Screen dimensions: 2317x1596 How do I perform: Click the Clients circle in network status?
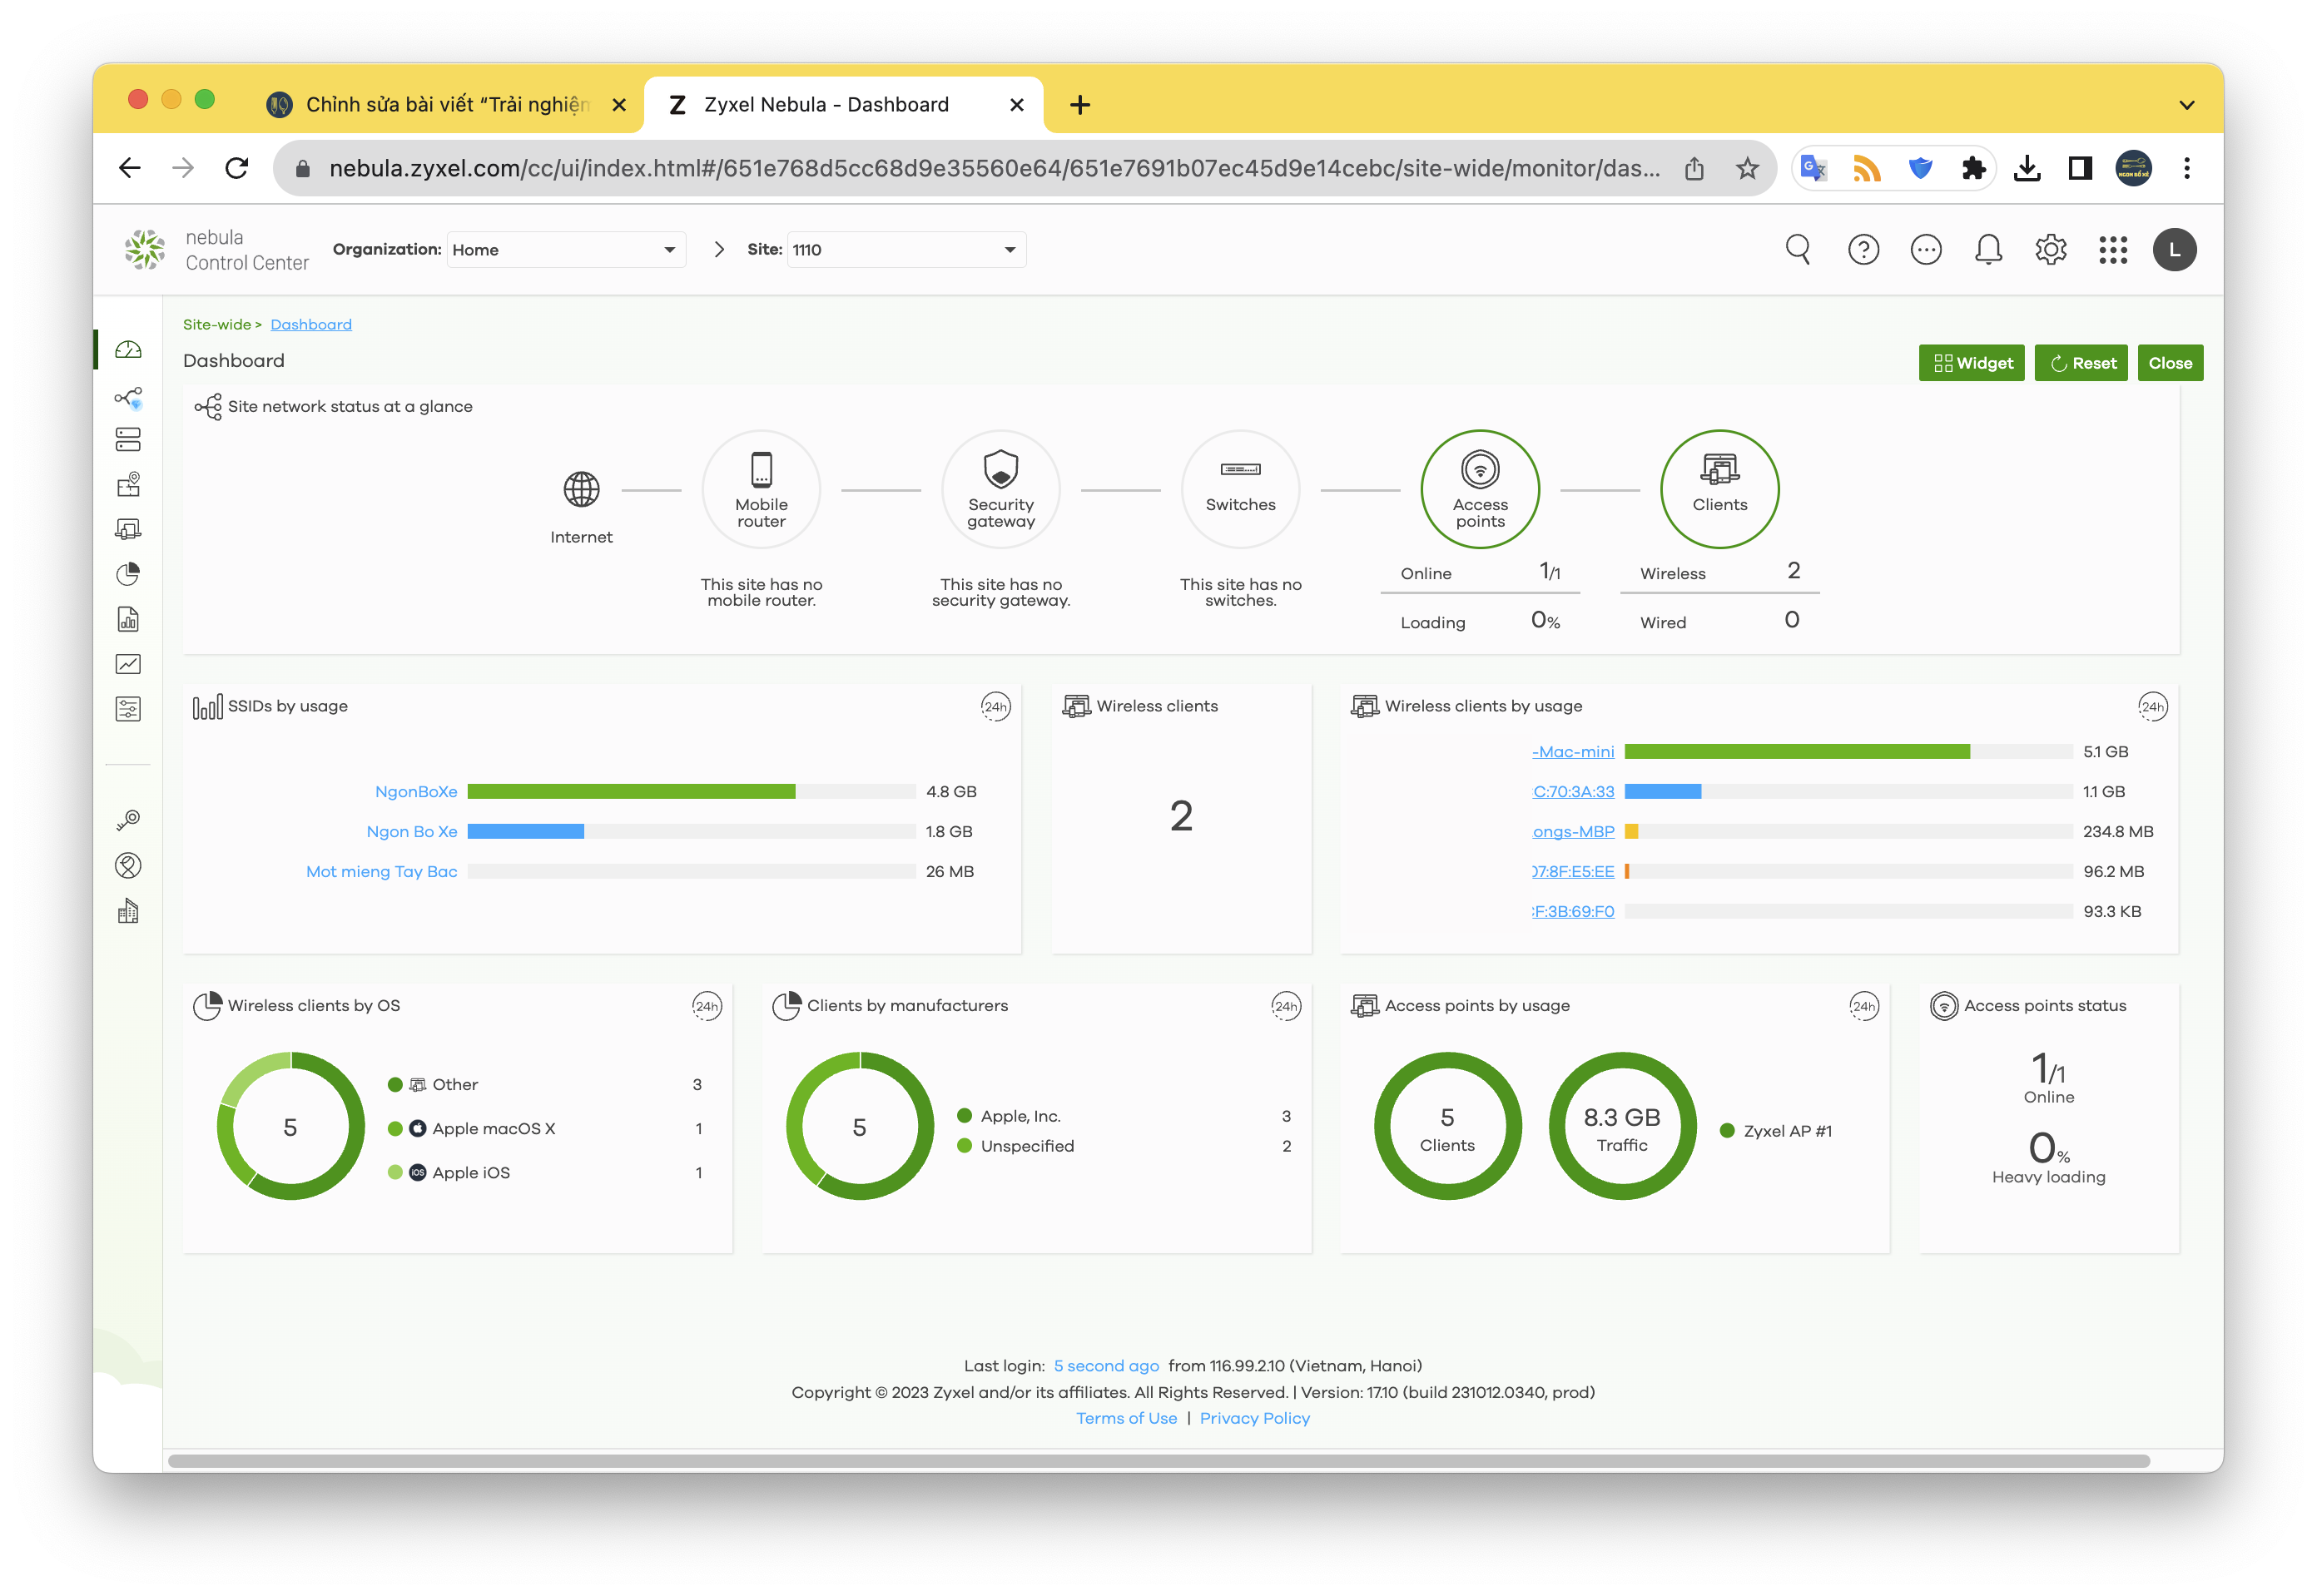[1719, 489]
